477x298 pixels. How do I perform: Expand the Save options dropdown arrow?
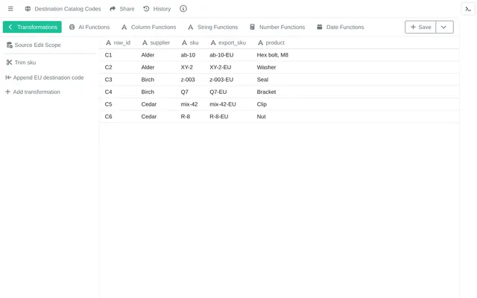click(444, 27)
